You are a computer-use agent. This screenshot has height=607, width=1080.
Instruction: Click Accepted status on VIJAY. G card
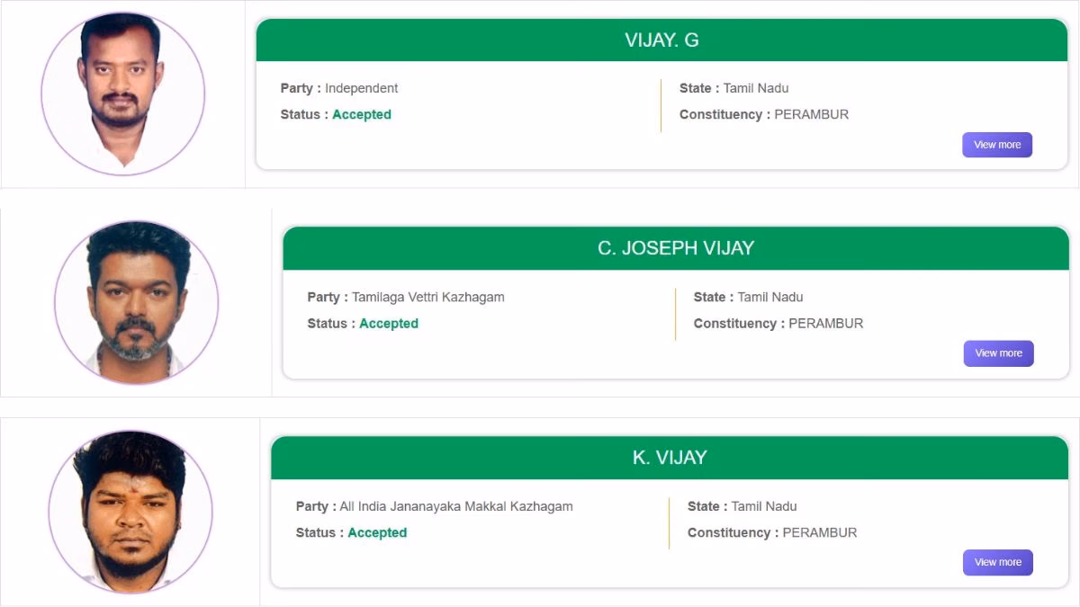[x=361, y=114]
